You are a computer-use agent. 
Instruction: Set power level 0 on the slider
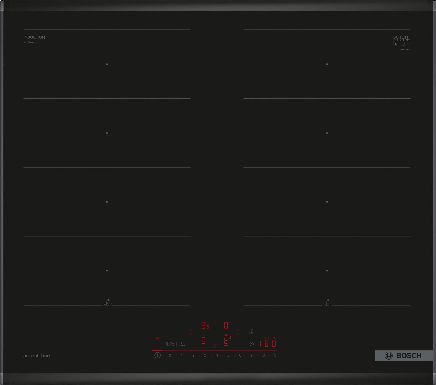[x=170, y=355]
